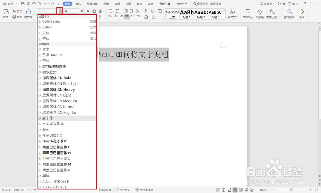This screenshot has height=193, width=321.
Task: Expand the numbered list dropdown arrow
Action: click(121, 11)
